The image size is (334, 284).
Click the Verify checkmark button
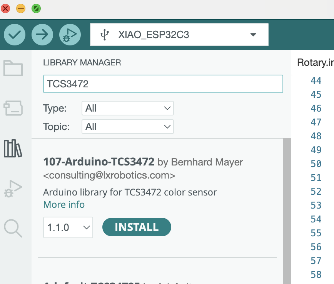(15, 35)
